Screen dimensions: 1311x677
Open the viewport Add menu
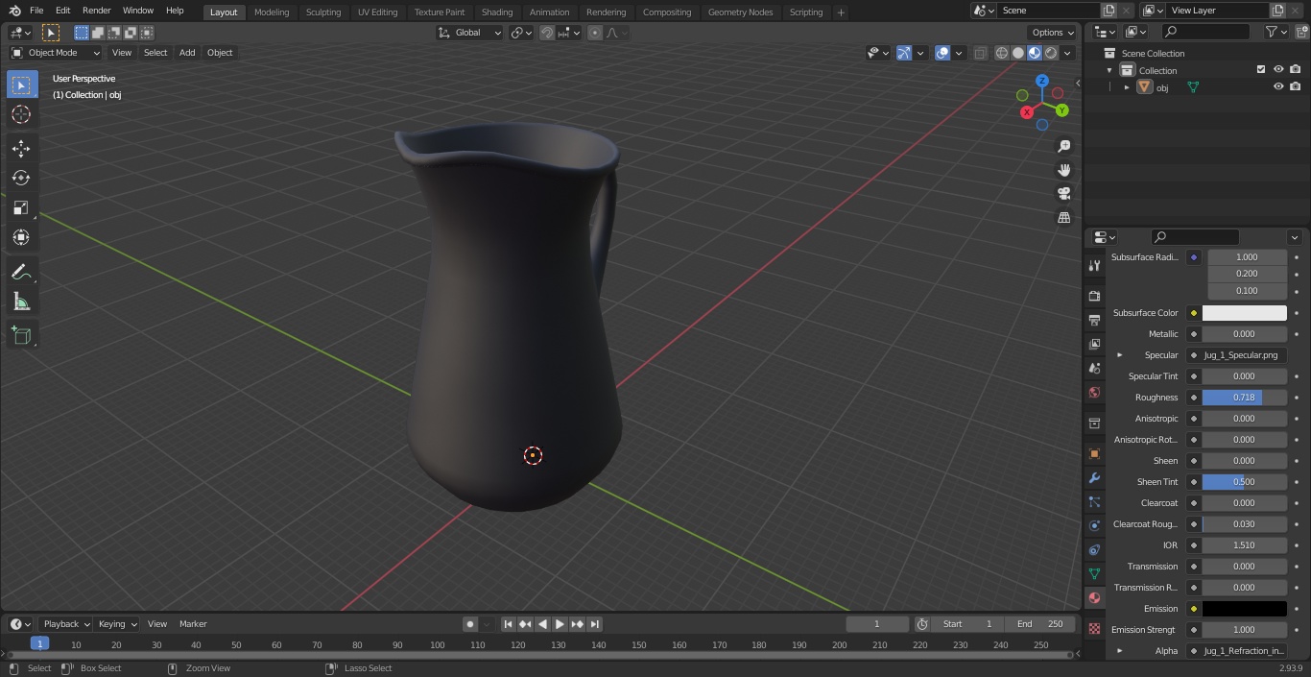click(x=187, y=53)
